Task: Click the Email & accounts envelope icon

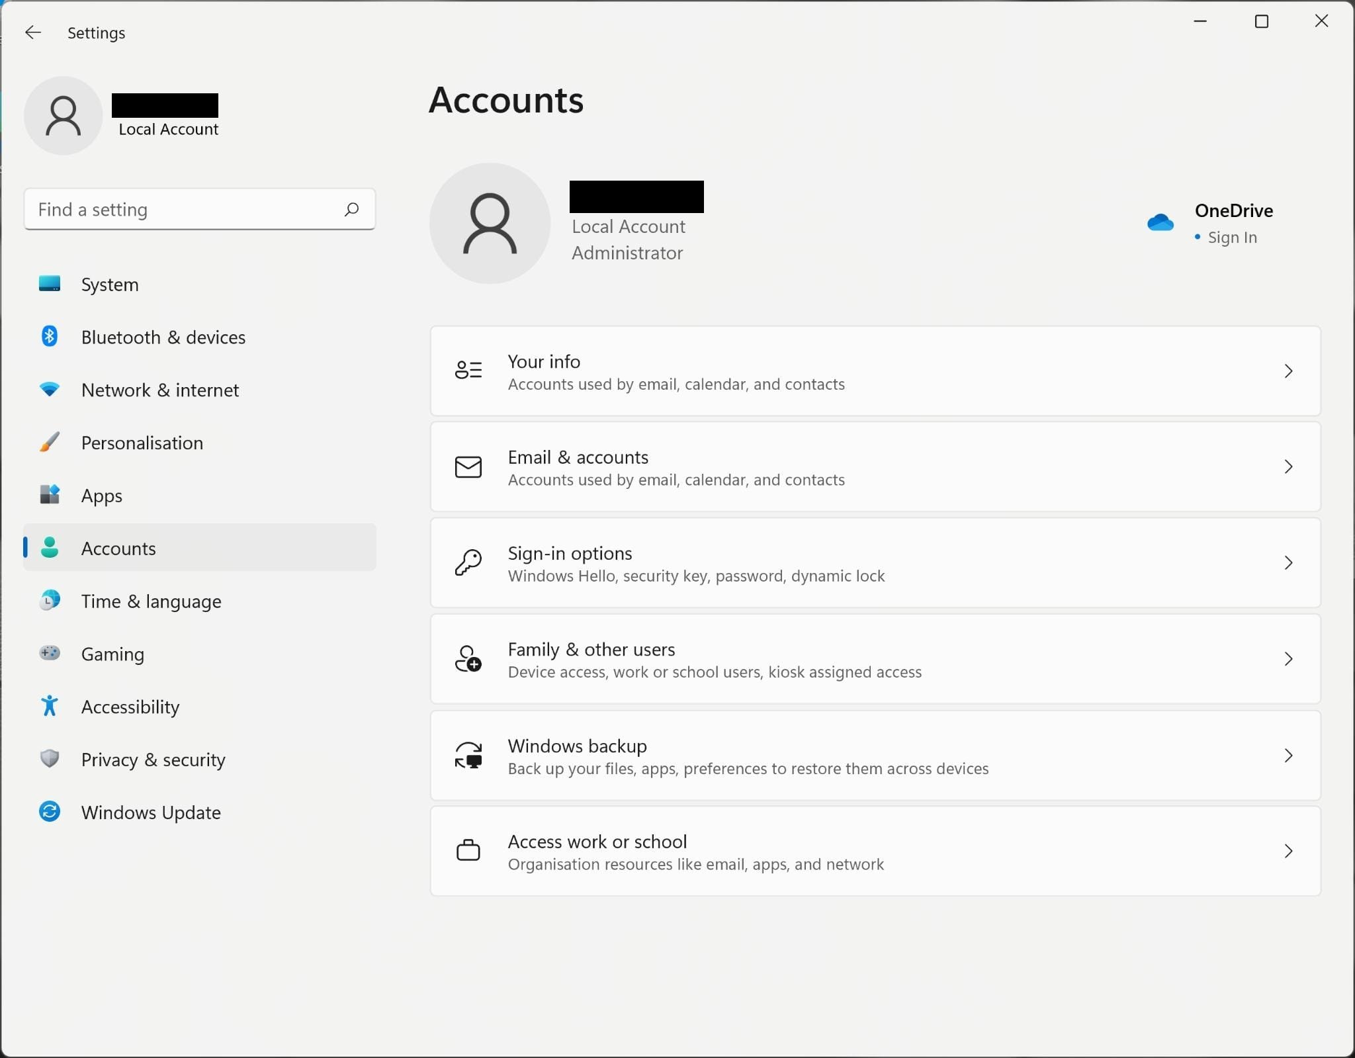Action: tap(468, 467)
